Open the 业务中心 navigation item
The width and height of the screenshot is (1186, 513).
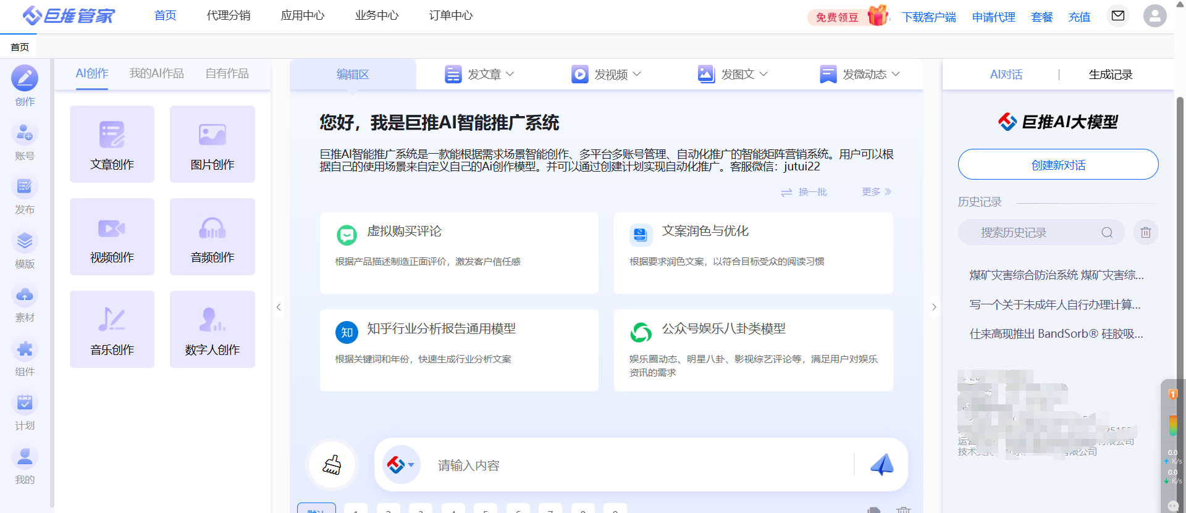tap(377, 15)
